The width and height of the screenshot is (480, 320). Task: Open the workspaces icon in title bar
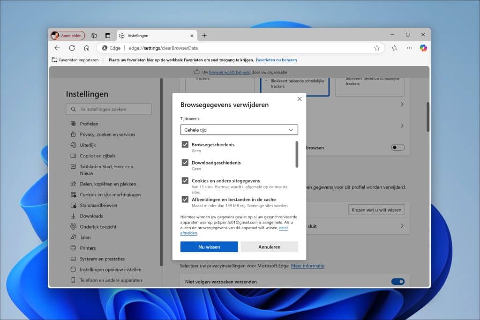94,36
